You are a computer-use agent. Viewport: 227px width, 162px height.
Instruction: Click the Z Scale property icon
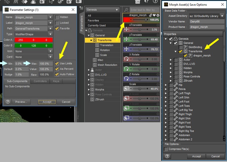tap(126, 118)
